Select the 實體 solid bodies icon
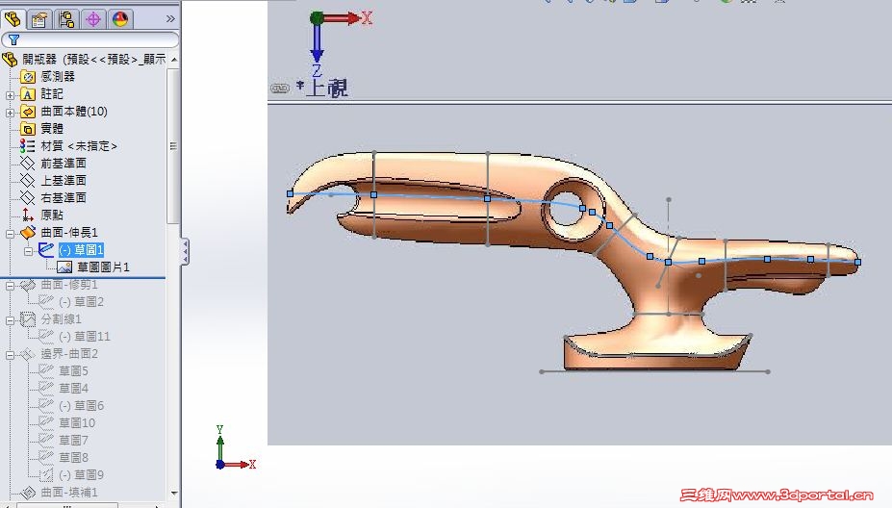The image size is (892, 508). pos(27,129)
